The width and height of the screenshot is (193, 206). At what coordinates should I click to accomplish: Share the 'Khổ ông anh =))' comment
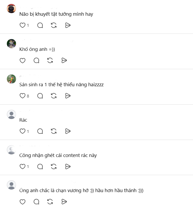[x=64, y=61]
